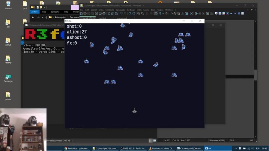Click the Compartir ribbon tab in File Explorer
Image resolution: width=269 pixels, height=151 pixels.
click(55, 12)
